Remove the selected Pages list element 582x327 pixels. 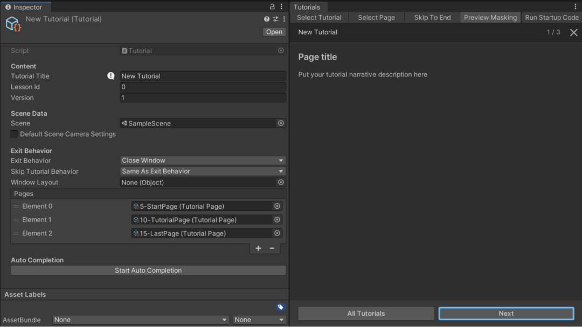pyautogui.click(x=272, y=248)
